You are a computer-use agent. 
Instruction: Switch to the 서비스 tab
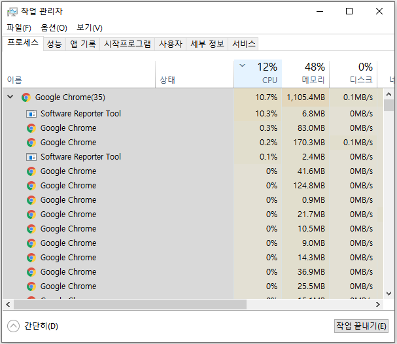tap(243, 44)
